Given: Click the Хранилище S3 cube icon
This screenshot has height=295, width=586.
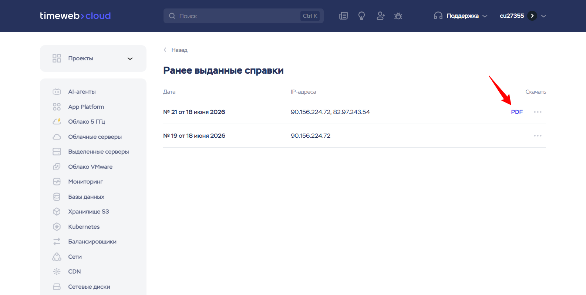Looking at the screenshot, I should (57, 211).
